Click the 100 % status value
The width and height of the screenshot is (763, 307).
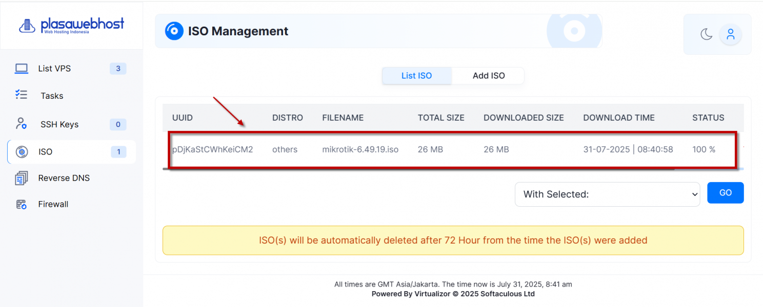coord(704,149)
